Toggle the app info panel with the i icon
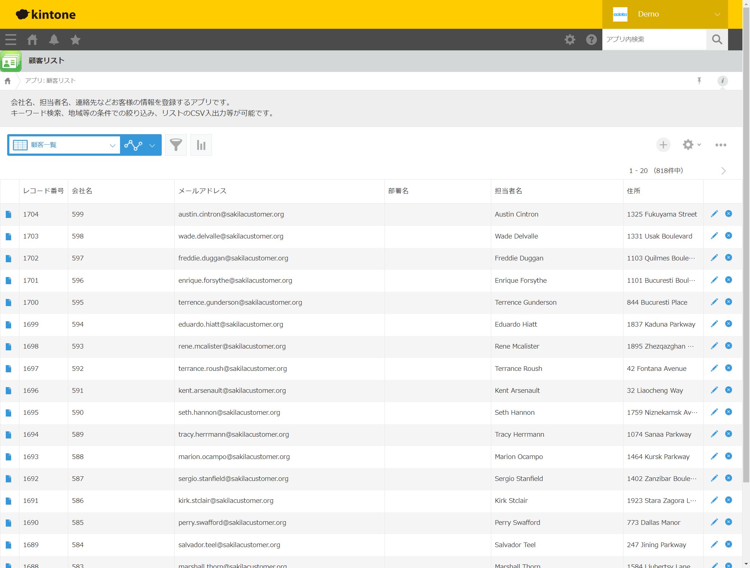Viewport: 750px width, 568px height. pyautogui.click(x=722, y=81)
